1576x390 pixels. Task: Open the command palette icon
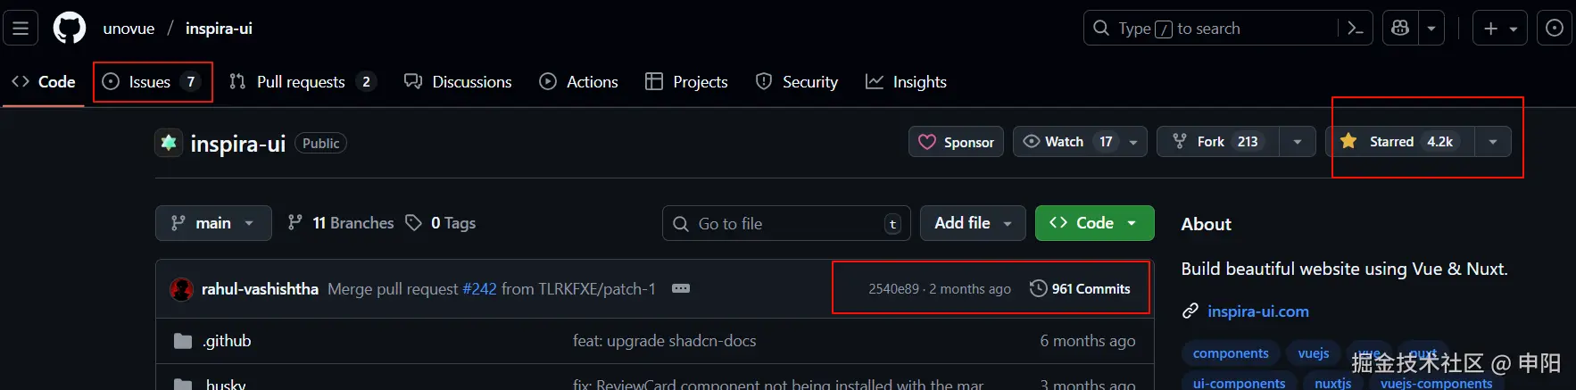point(1355,29)
